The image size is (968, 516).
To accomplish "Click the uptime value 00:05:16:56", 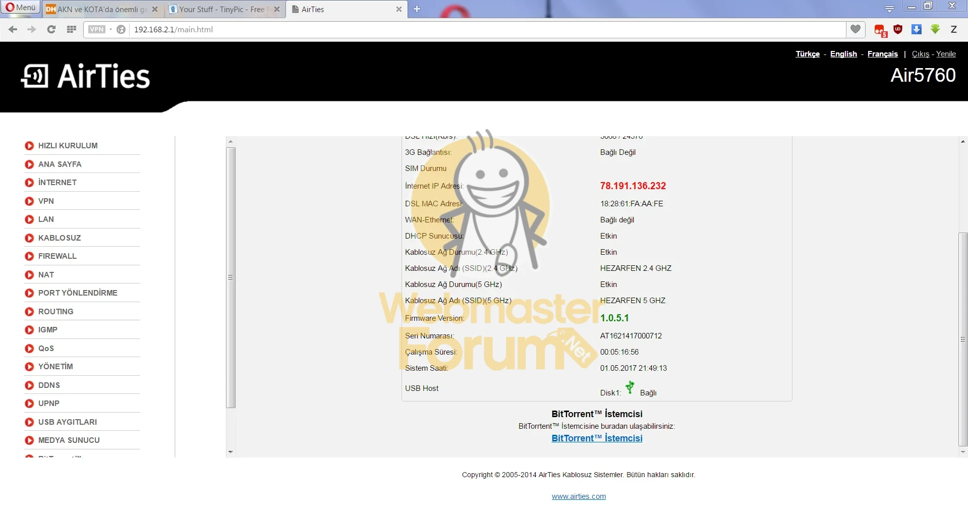I will (x=619, y=352).
